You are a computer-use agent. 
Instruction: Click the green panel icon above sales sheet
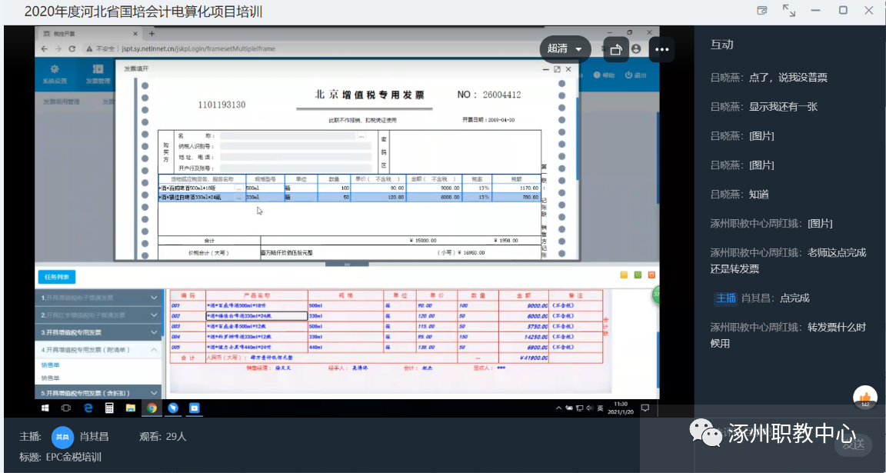638,275
